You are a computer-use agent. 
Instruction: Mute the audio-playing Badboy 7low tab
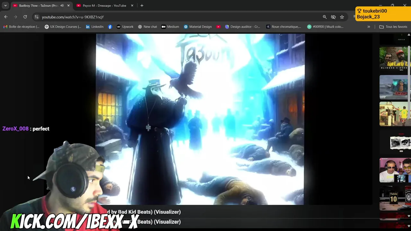[62, 5]
